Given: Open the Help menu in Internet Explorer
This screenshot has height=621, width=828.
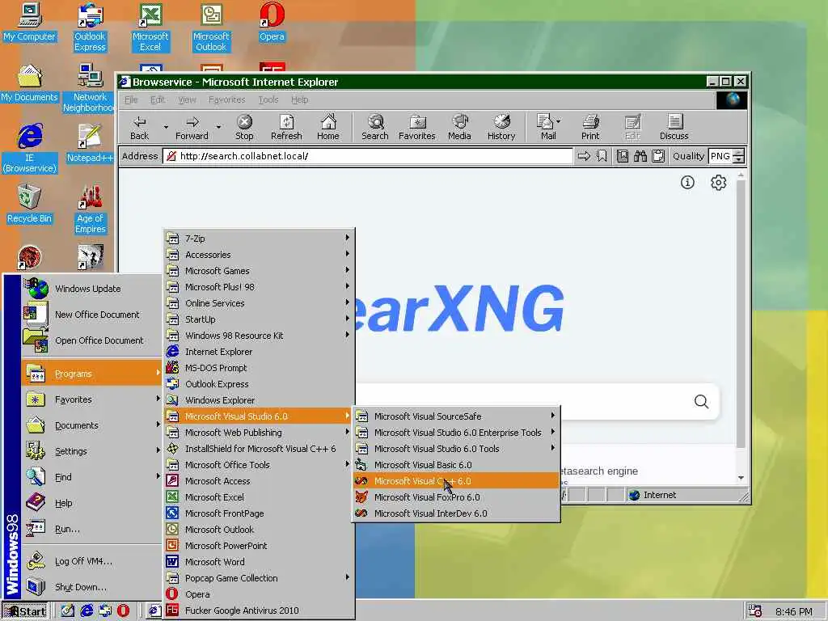Looking at the screenshot, I should click(299, 99).
